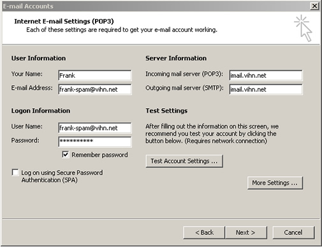322x247 pixels.
Task: Go to the previous page with Back
Action: 204,232
